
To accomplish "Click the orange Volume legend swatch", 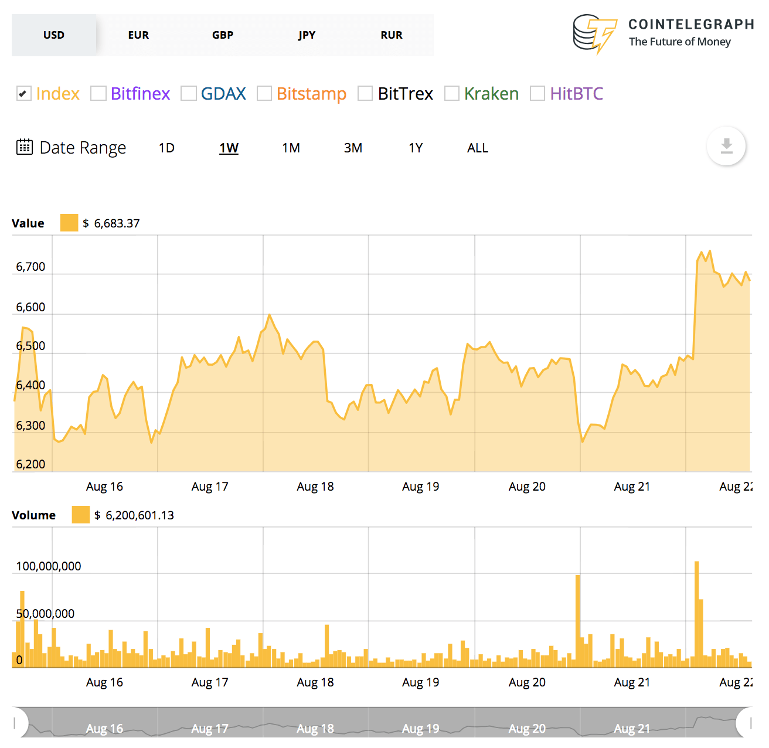I will (80, 515).
